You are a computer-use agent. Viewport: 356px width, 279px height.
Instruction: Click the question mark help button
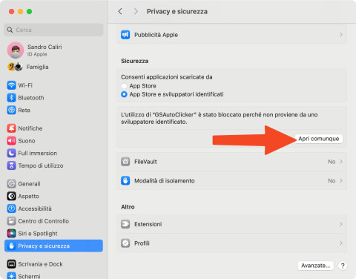point(343,266)
